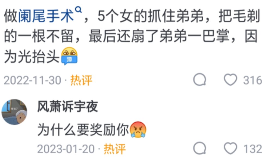The image size is (262, 164).
Task: Like the first comment with 316 likes
Action: pyautogui.click(x=230, y=80)
